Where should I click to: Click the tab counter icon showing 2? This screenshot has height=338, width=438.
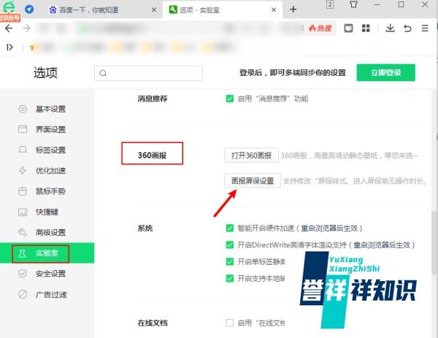[330, 4]
